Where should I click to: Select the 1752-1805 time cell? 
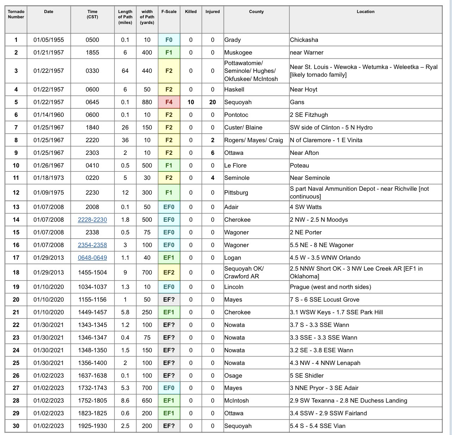pos(92,401)
